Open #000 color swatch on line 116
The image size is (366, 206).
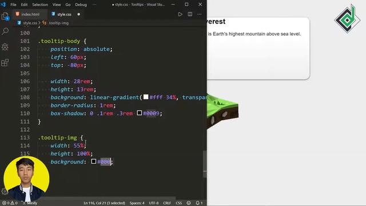tap(94, 161)
